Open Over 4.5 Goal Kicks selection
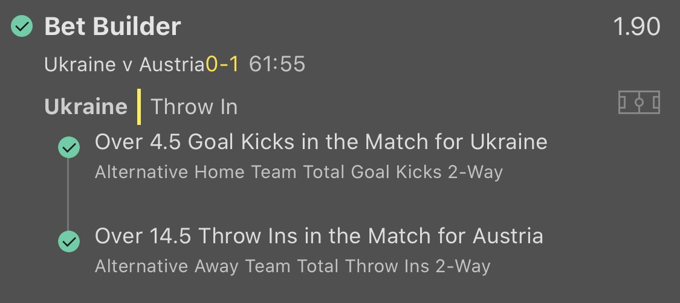 [x=321, y=142]
